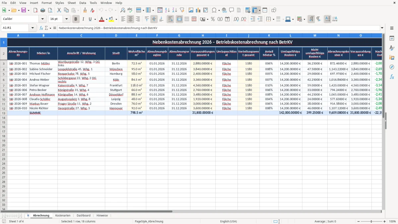Expand the Name Box dropdown
The image size is (398, 224).
point(33,28)
